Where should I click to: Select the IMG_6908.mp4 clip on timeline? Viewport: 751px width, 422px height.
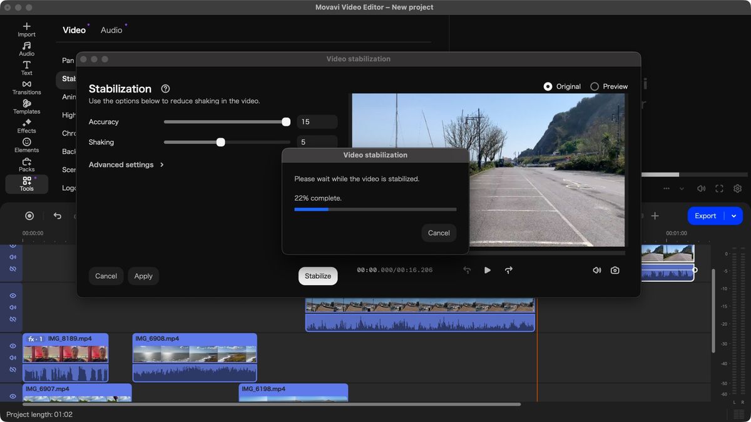click(195, 357)
